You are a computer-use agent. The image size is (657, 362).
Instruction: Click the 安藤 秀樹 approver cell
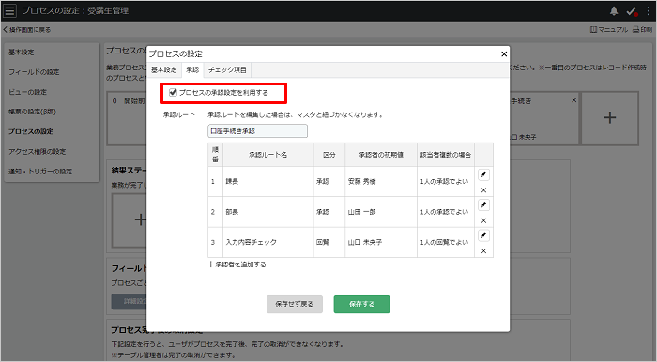point(381,182)
